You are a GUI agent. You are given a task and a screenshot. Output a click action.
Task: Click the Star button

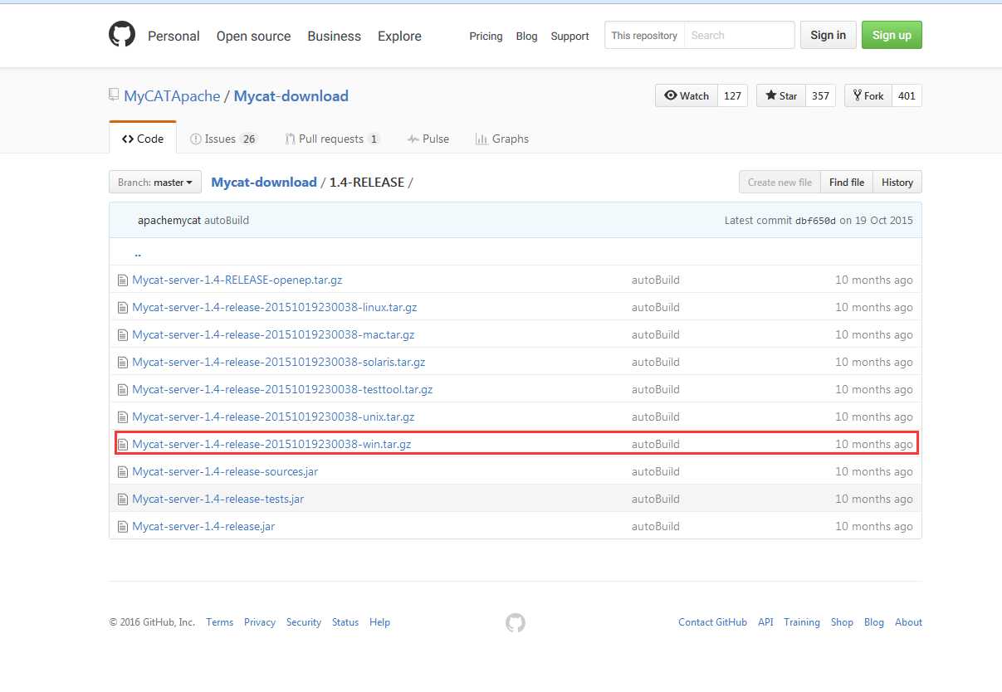pos(780,95)
